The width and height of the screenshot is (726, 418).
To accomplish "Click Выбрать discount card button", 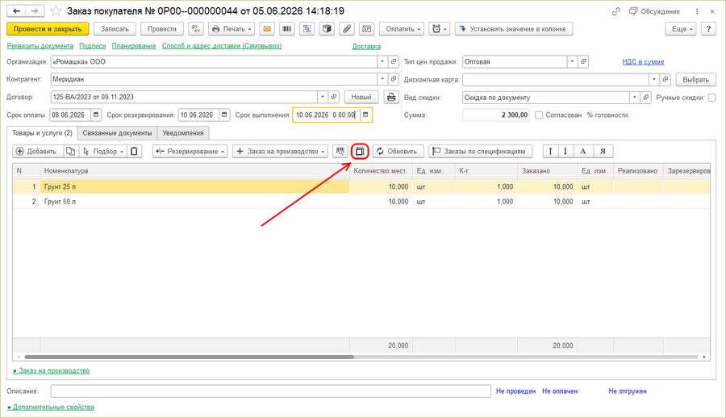I will (x=696, y=79).
